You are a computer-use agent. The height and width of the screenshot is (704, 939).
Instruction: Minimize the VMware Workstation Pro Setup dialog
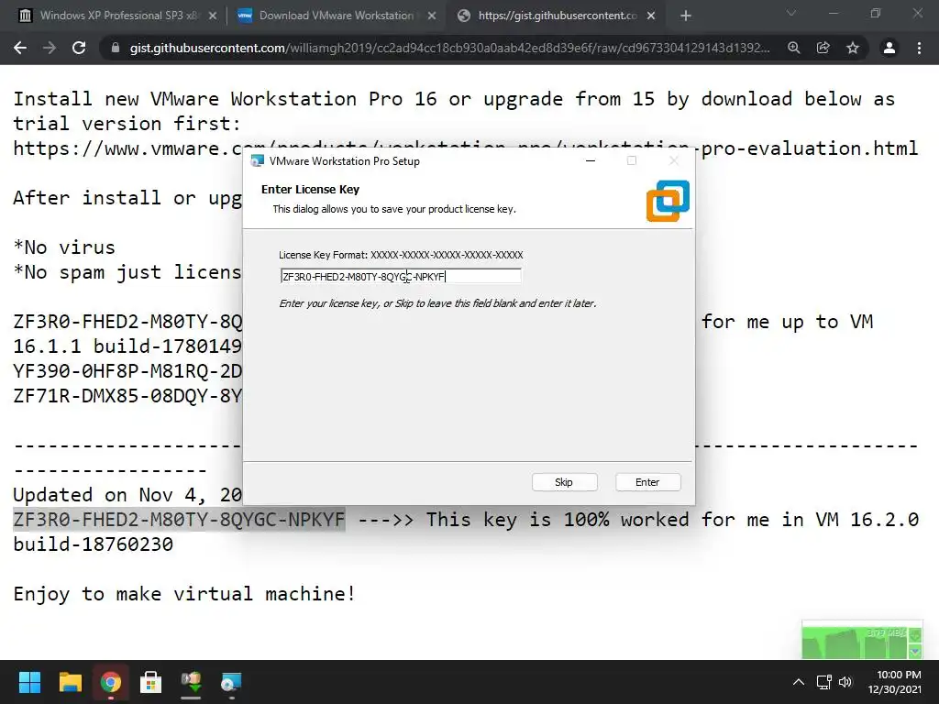[x=591, y=160]
